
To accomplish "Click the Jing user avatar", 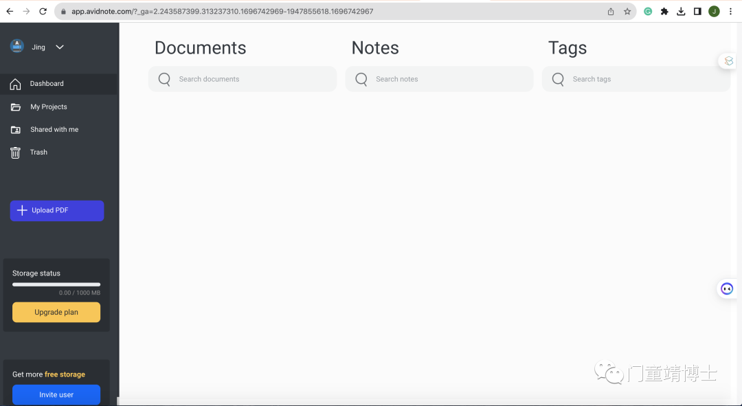I will [17, 47].
